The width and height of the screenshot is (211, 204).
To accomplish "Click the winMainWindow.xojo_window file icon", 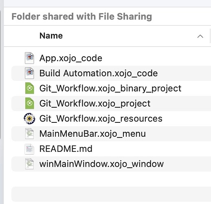I will (29, 164).
